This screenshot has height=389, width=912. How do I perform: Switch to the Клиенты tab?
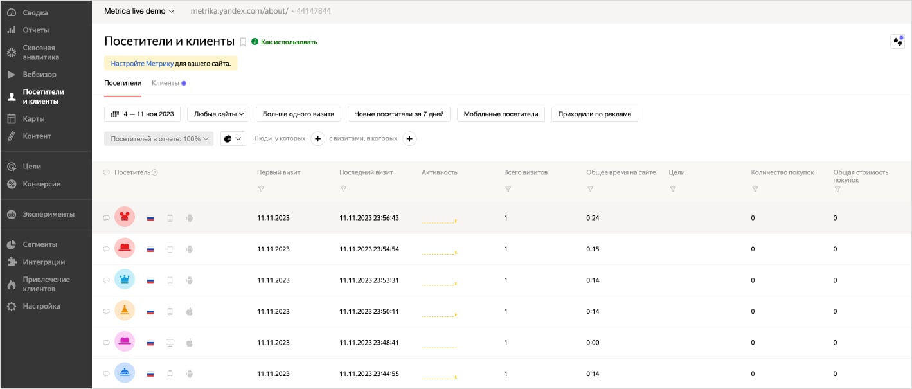[x=166, y=83]
